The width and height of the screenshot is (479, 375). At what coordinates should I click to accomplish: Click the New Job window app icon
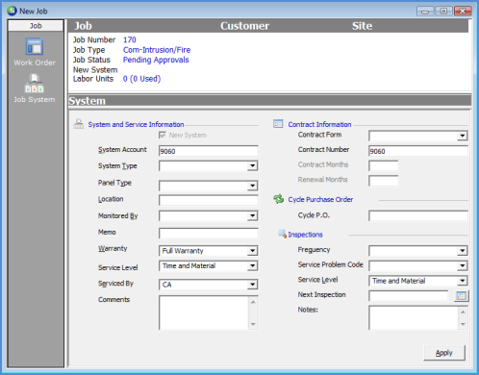click(x=12, y=11)
